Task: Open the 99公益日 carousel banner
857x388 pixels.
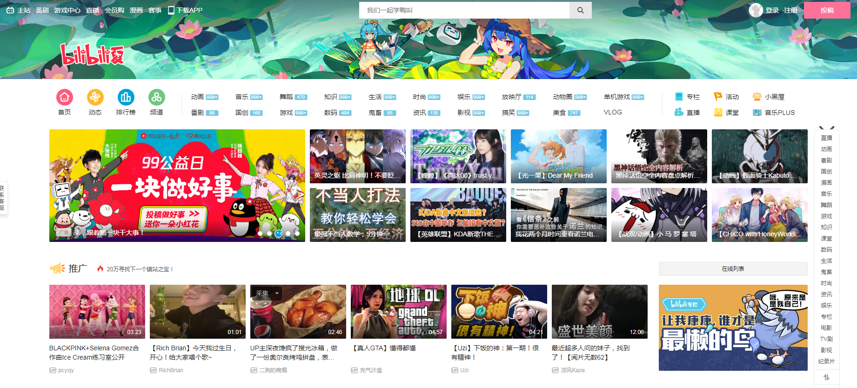Action: tap(177, 186)
